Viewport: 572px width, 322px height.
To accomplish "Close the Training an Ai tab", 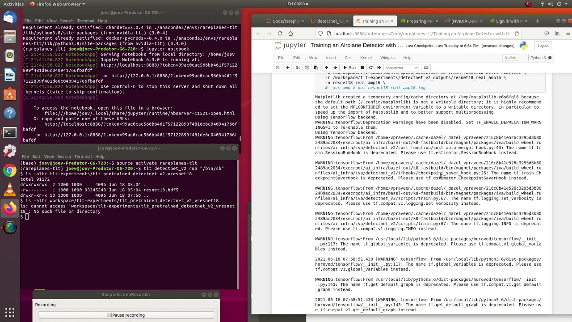I will click(392, 21).
